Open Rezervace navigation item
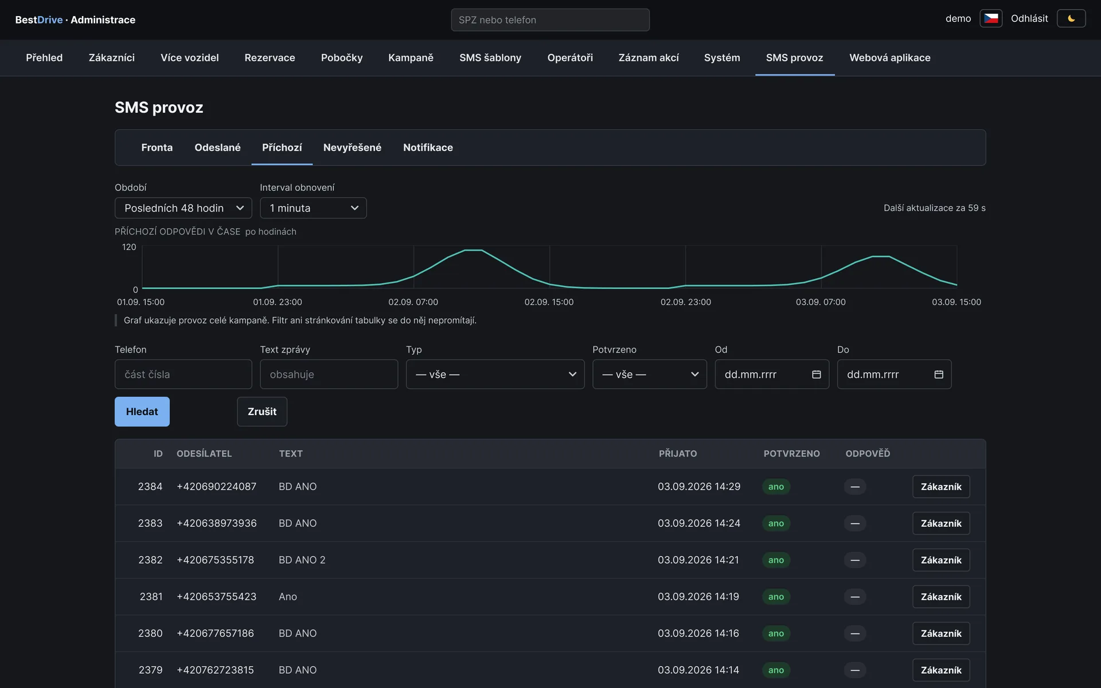 270,58
